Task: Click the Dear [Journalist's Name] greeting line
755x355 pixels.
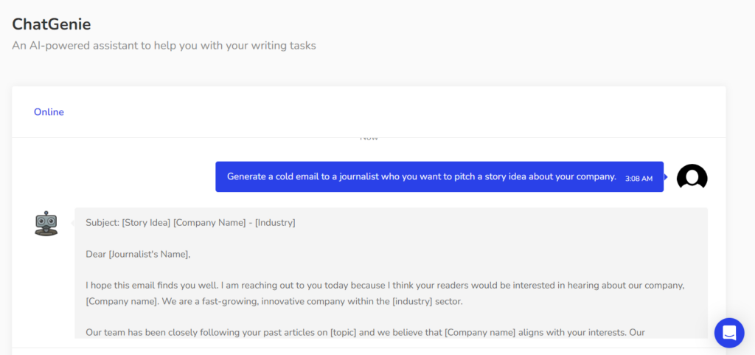Action: coord(138,255)
